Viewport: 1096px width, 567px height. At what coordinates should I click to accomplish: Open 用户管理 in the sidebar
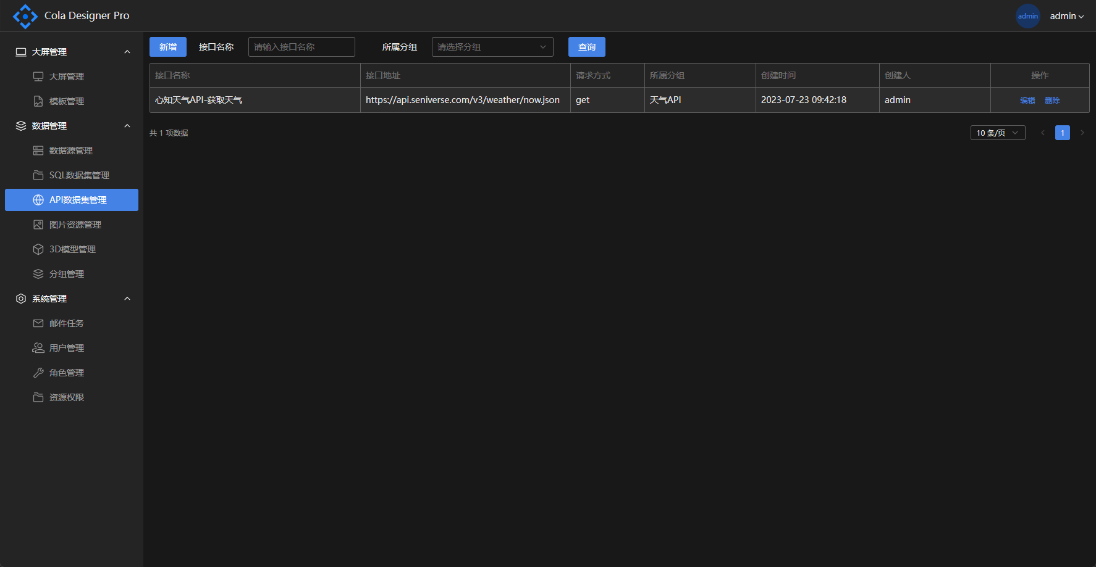pyautogui.click(x=67, y=348)
